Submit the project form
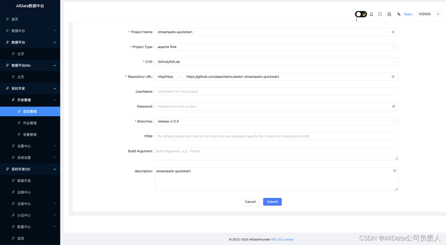 (x=272, y=202)
